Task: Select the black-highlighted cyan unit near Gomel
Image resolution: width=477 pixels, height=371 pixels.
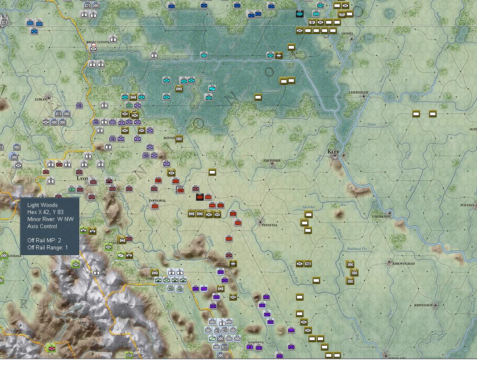Action: 300,14
